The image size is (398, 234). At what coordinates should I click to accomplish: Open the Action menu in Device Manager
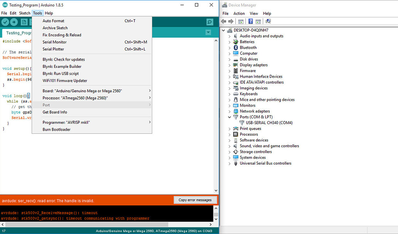click(x=239, y=13)
